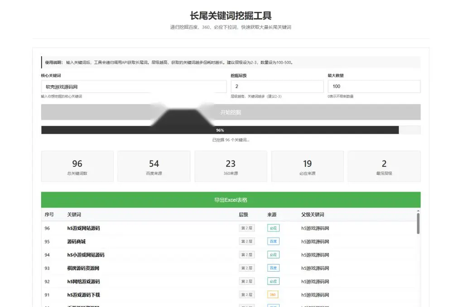Select keyword h5网络游戏源码 in row 92
This screenshot has height=307, width=453.
coord(83,281)
